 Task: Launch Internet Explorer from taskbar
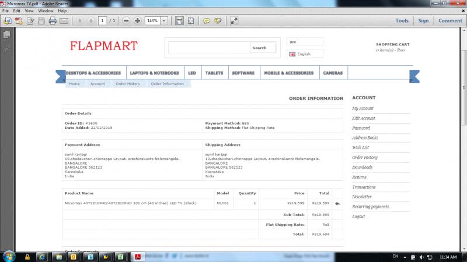click(41, 257)
